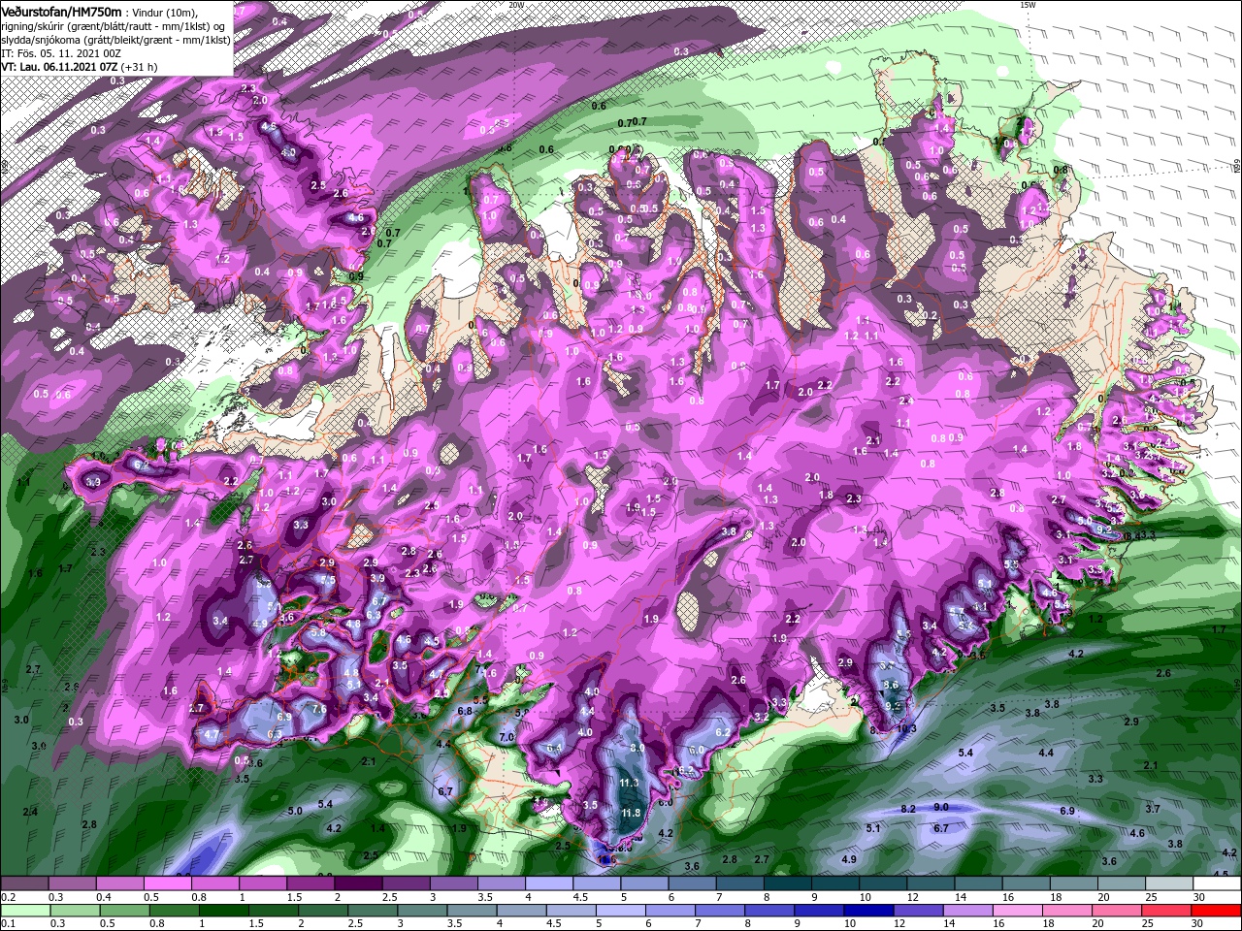1242x931 pixels.
Task: Click the black 7.0 value on the map
Action: [x=507, y=737]
